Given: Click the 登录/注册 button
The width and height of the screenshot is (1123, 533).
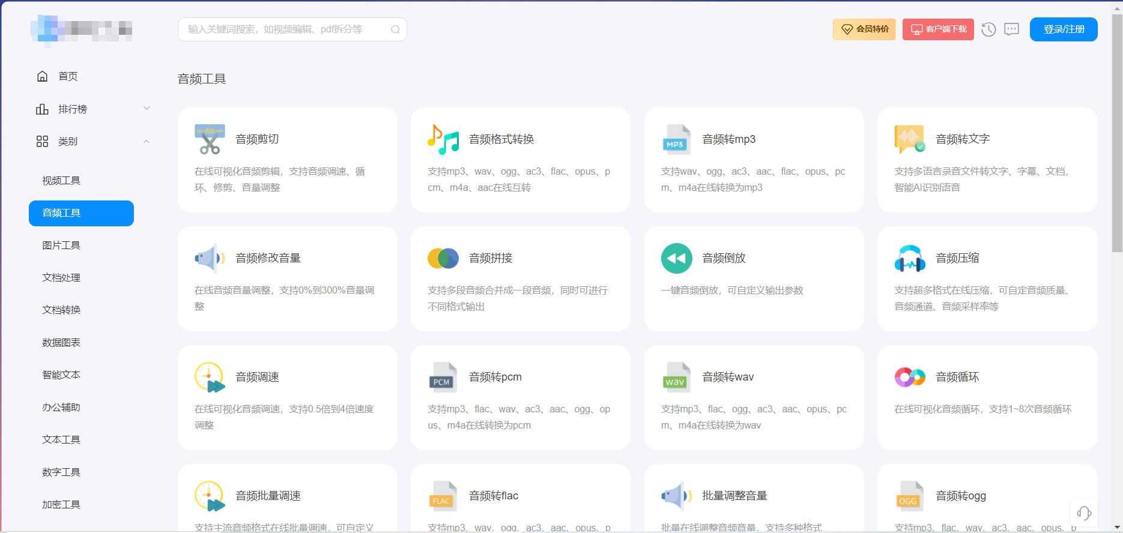Looking at the screenshot, I should coord(1064,29).
